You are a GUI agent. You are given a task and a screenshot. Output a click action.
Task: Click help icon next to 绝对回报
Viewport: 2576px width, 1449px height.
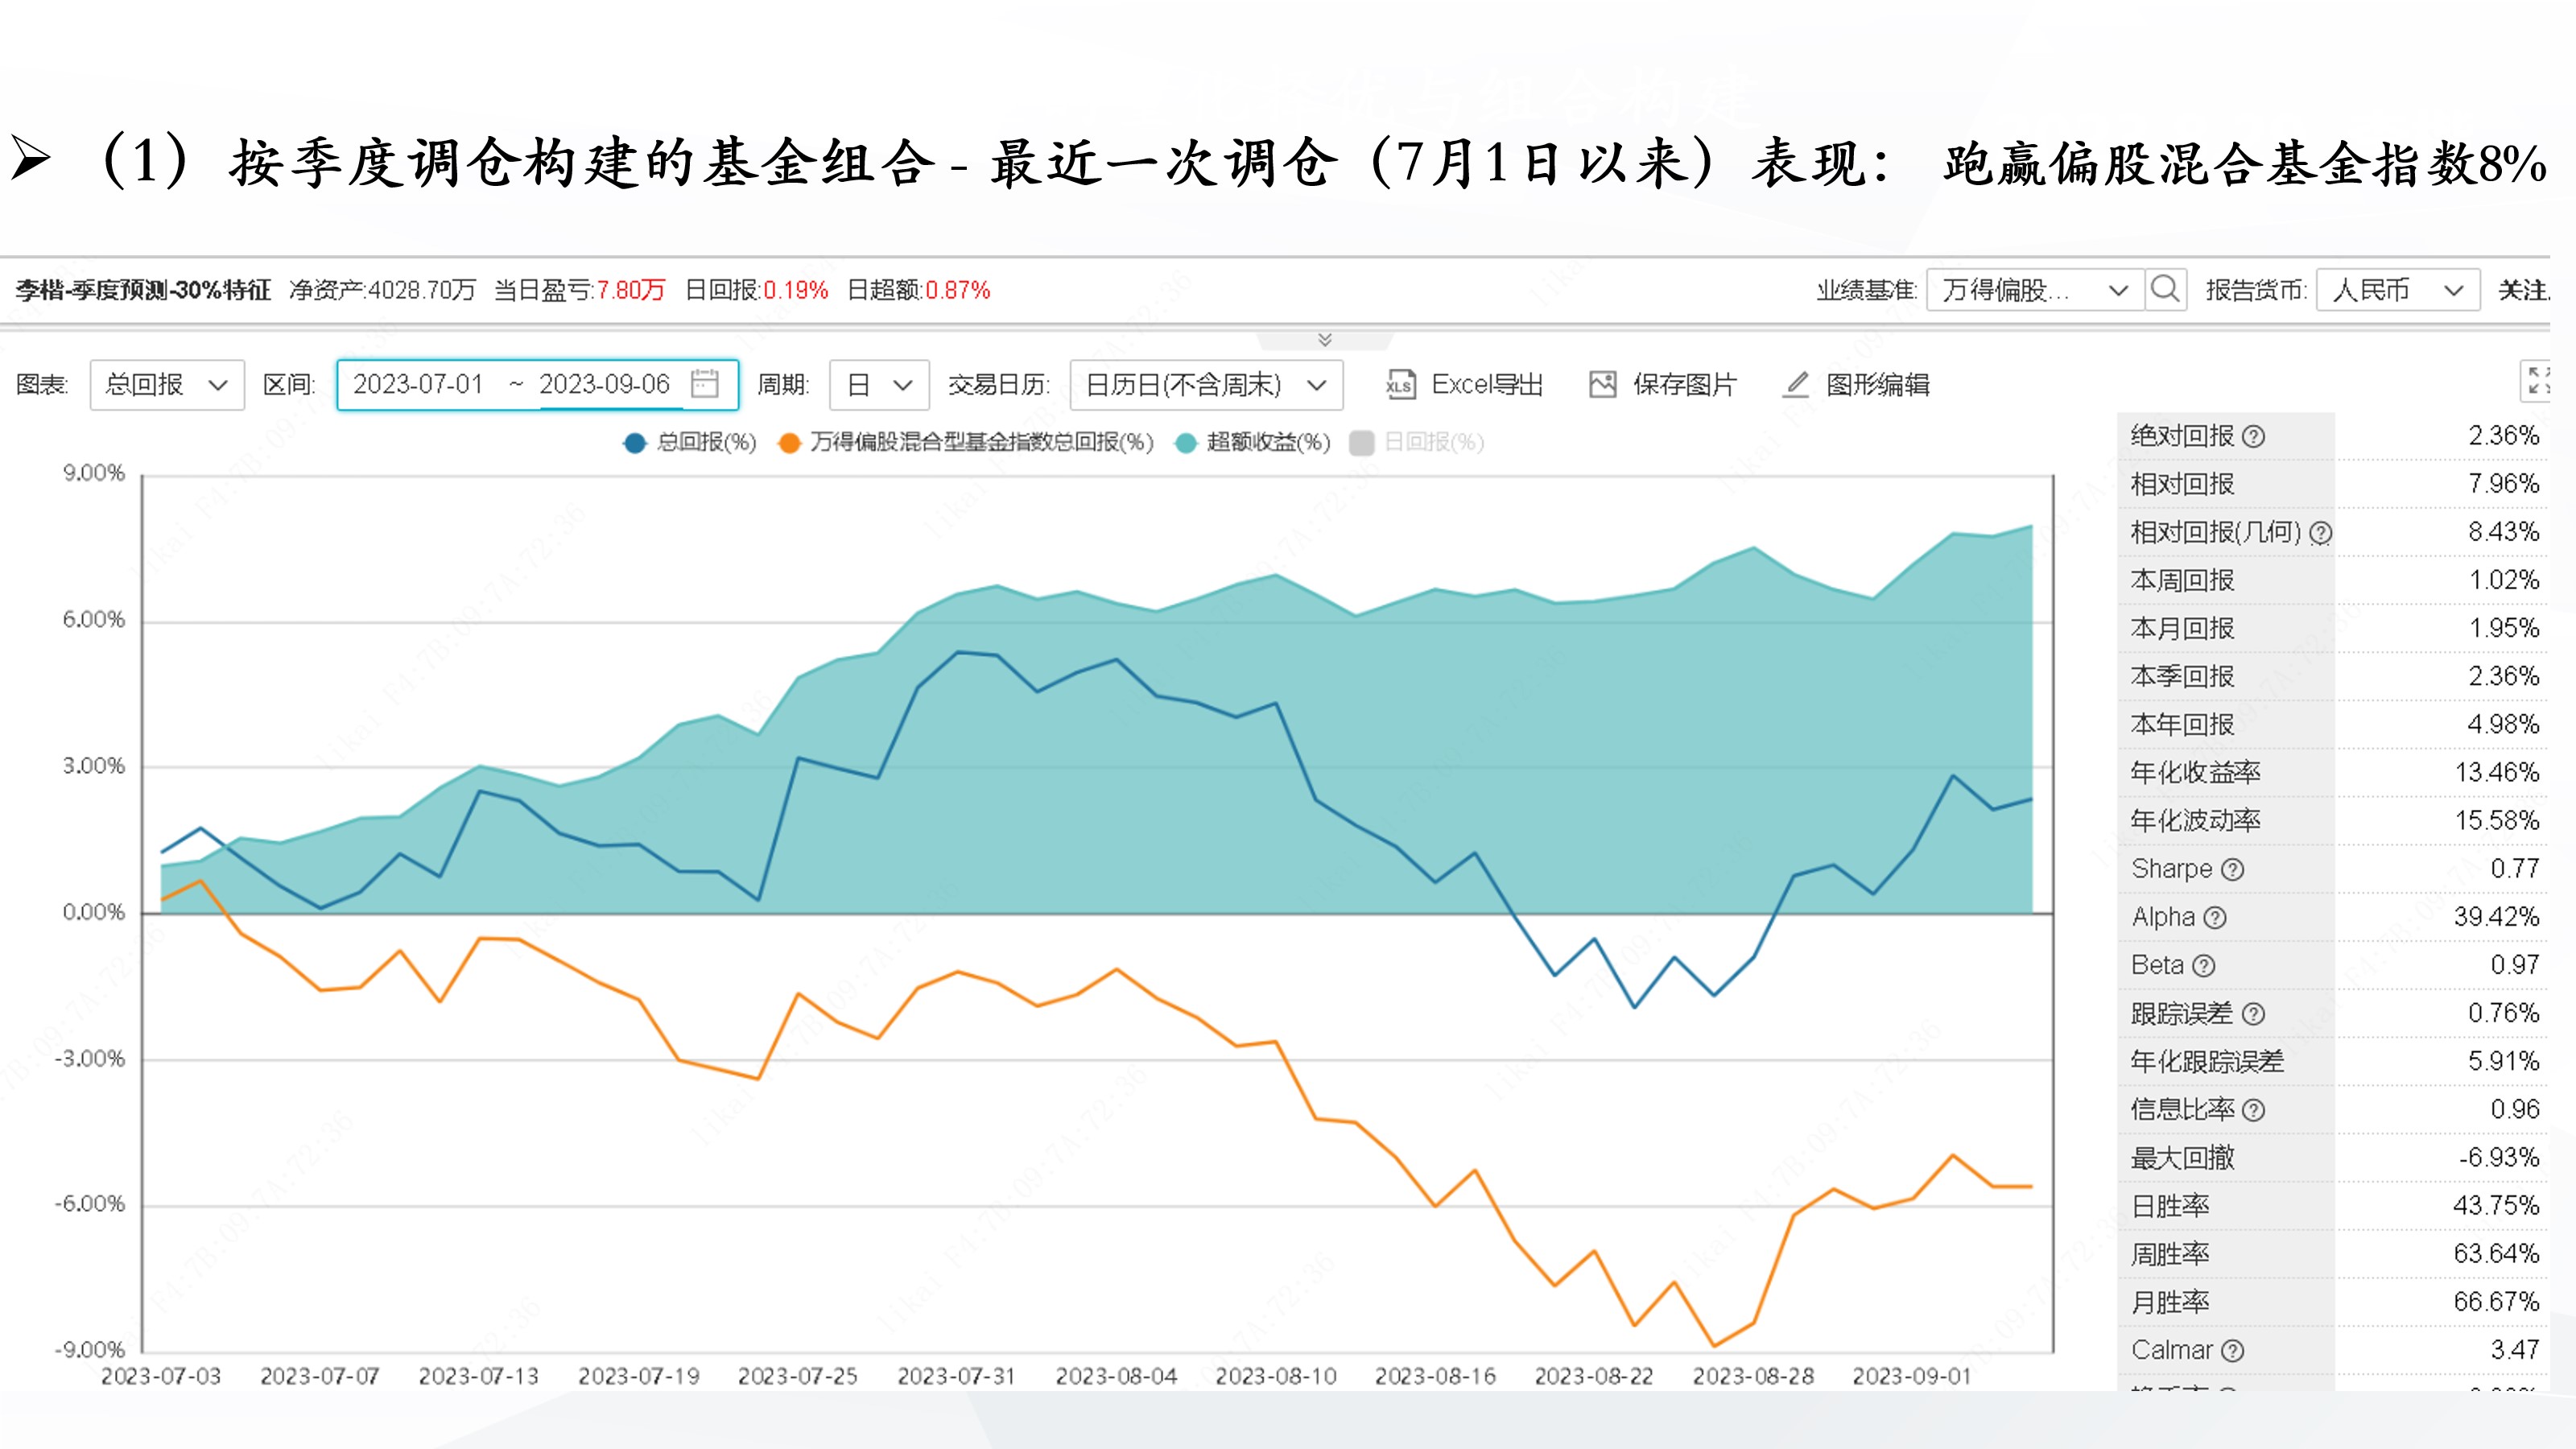pos(2253,437)
